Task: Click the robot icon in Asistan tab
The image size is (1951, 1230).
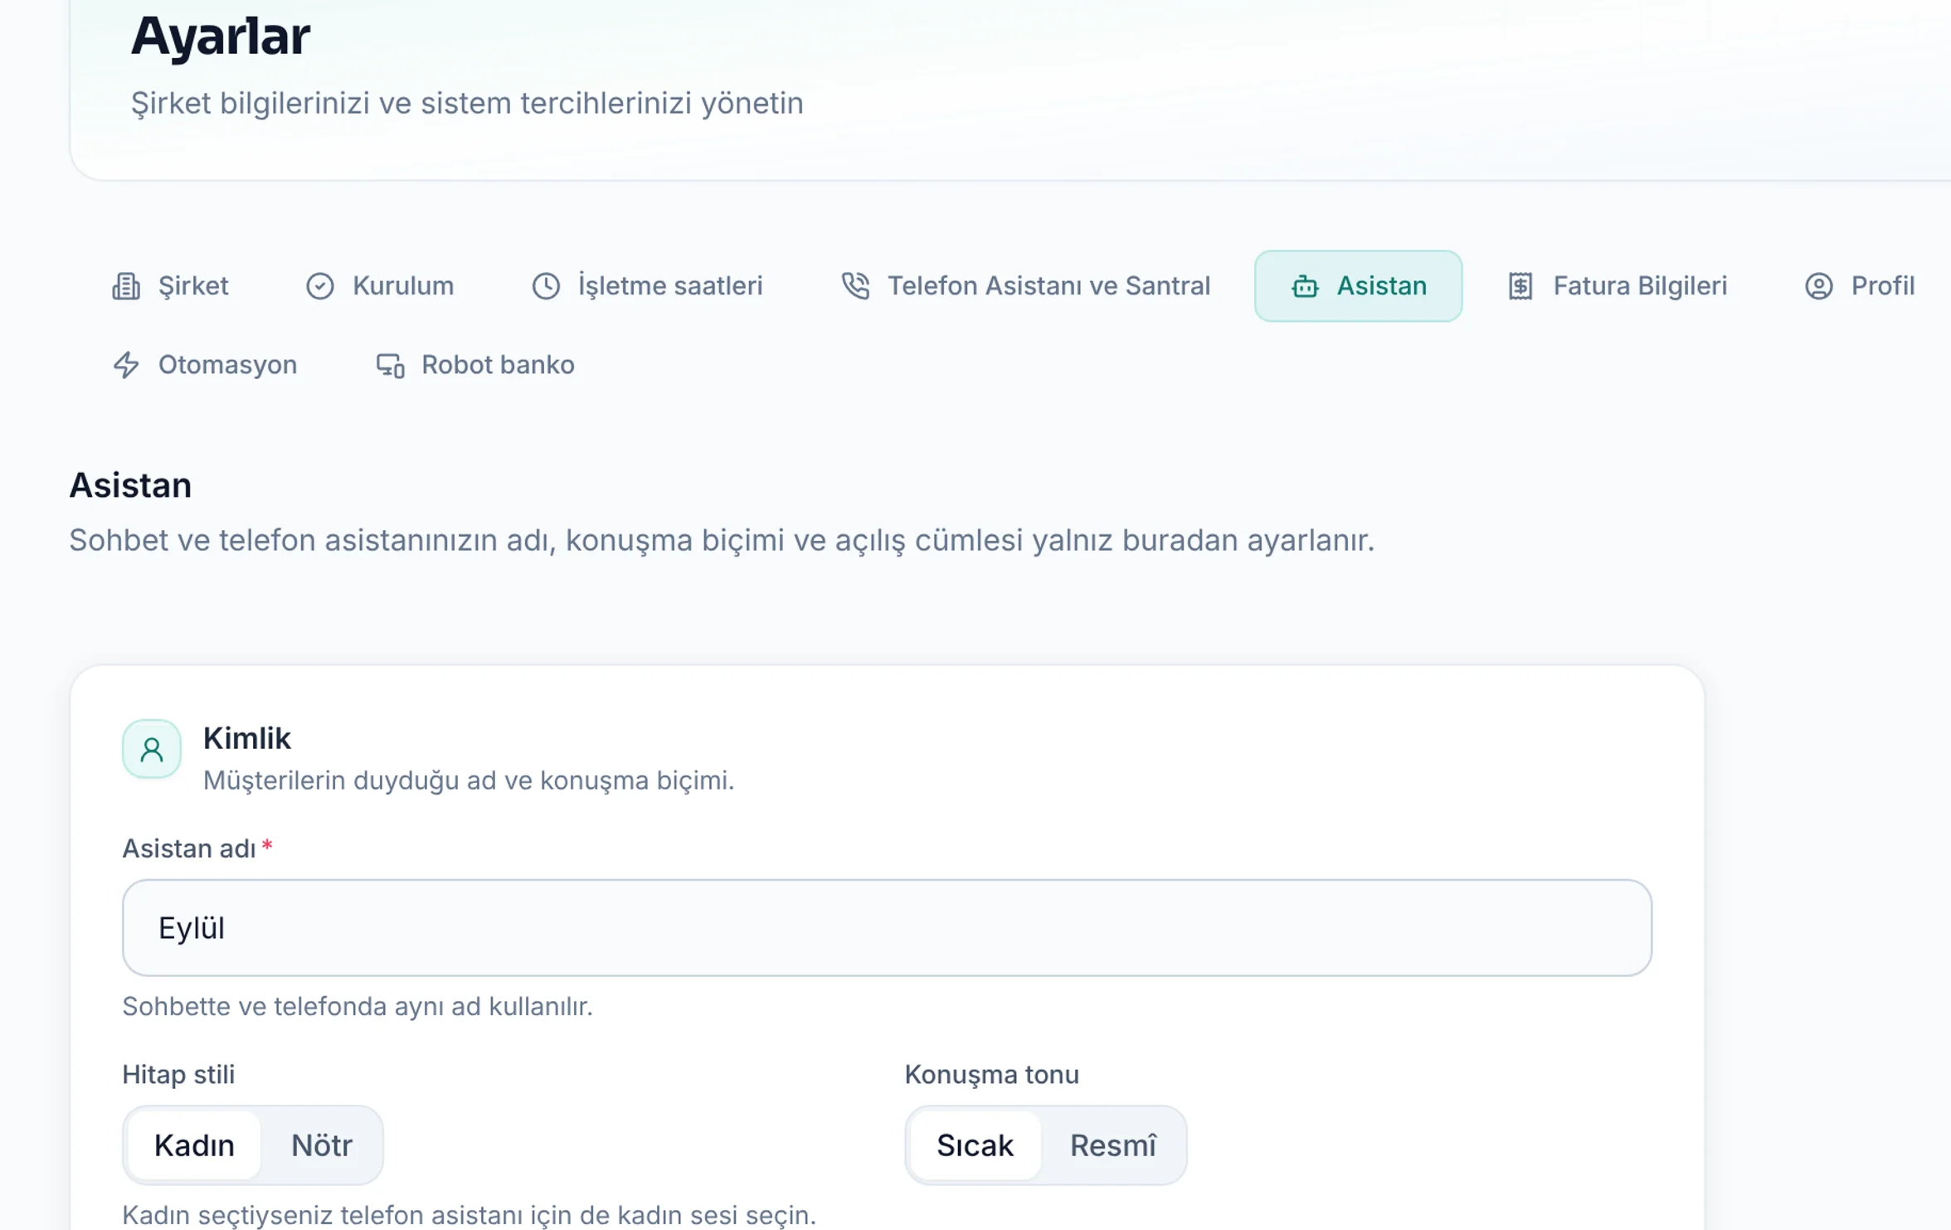Action: (x=1305, y=286)
